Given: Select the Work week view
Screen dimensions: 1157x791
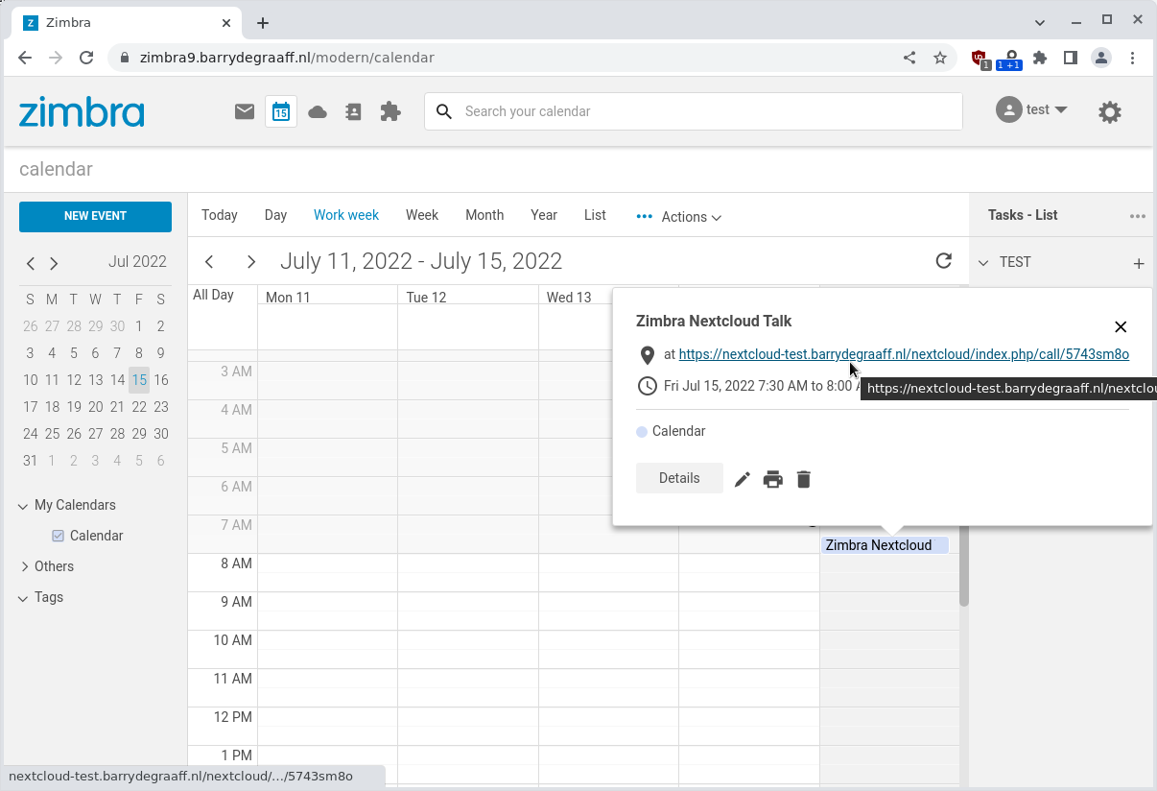Looking at the screenshot, I should coord(346,215).
